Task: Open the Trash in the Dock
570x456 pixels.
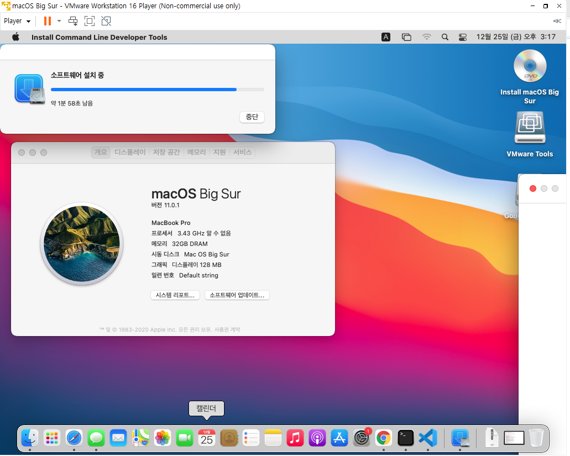Action: click(x=536, y=438)
